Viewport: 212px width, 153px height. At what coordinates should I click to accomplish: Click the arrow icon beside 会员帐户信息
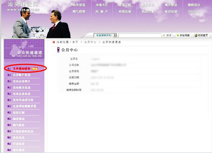[x=9, y=75]
